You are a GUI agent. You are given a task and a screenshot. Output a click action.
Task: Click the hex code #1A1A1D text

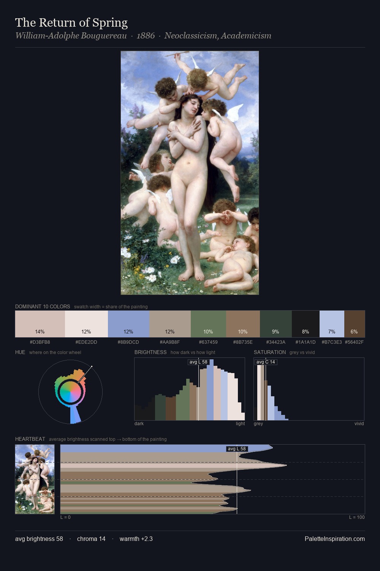(x=306, y=342)
